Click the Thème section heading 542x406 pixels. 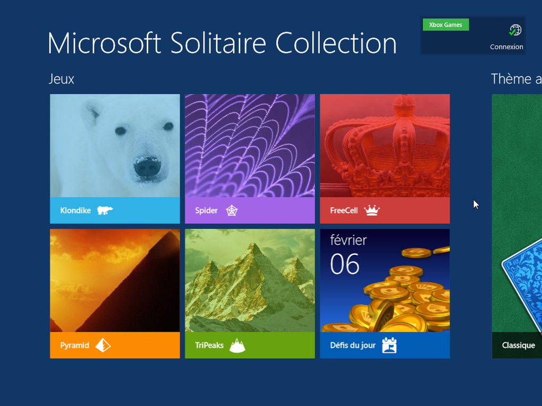click(516, 79)
